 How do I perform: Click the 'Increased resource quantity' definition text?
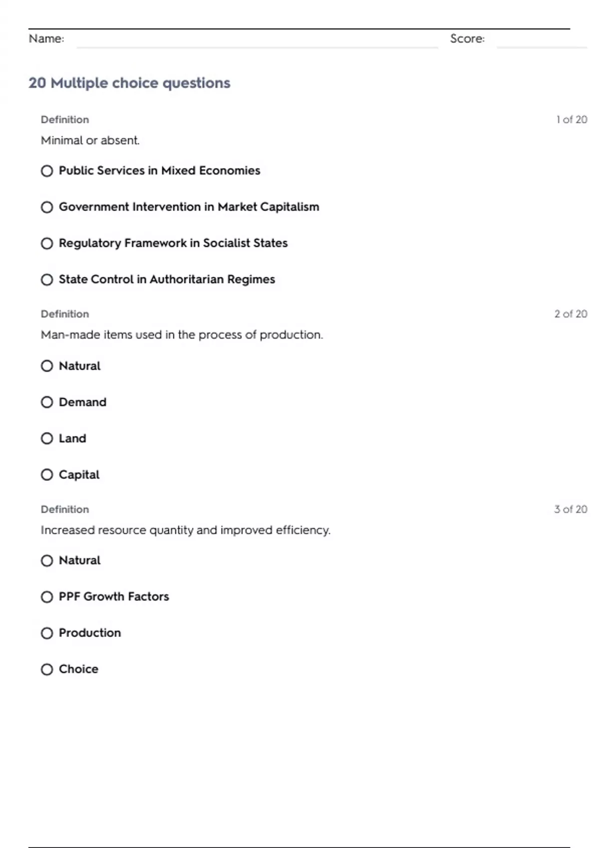click(x=185, y=530)
